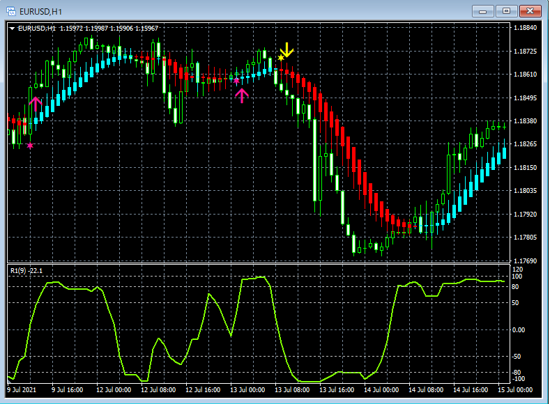
Task: Click the 13 Jul 08:00 time label
Action: 292,389
